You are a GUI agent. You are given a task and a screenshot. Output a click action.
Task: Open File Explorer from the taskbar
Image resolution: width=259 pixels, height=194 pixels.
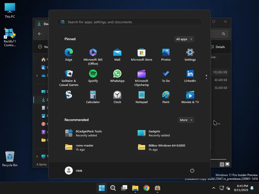135,188
